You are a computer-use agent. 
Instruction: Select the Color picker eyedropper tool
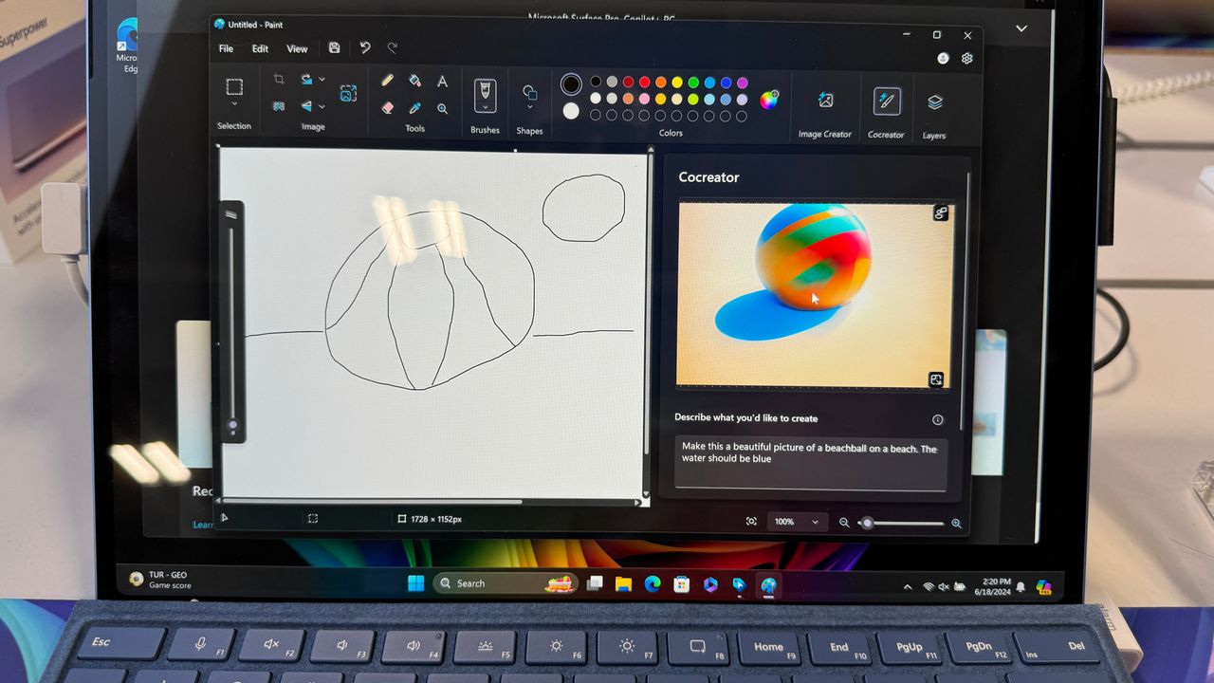[414, 108]
